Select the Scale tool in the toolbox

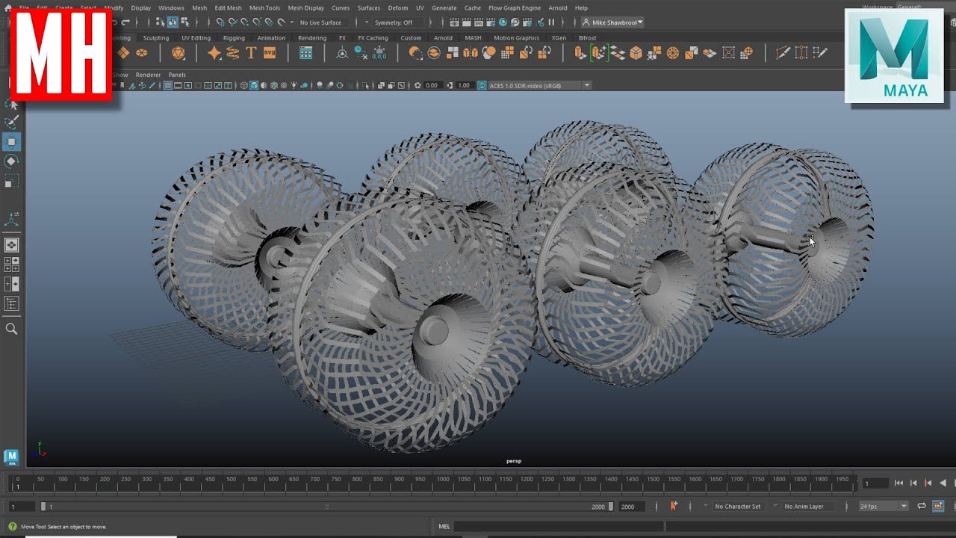coord(12,182)
